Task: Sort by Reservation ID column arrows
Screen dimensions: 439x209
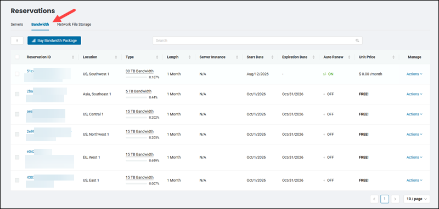Action: click(73, 57)
